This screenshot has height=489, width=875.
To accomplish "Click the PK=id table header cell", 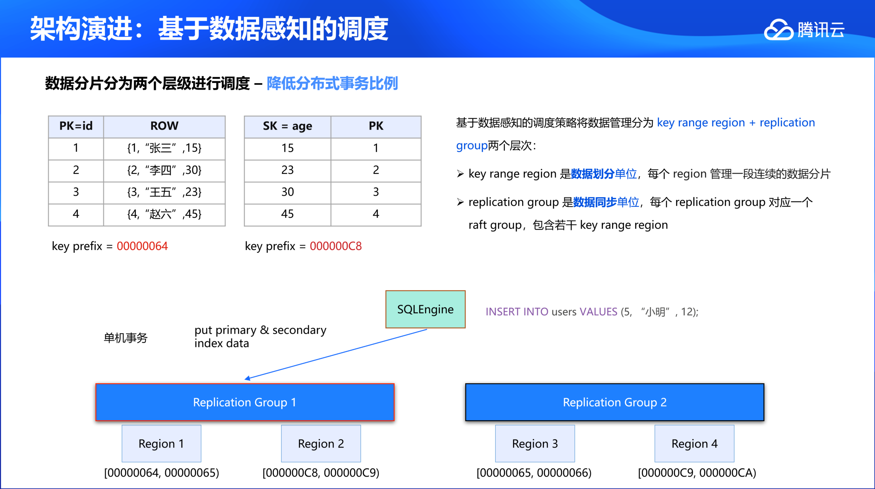I will (x=76, y=126).
